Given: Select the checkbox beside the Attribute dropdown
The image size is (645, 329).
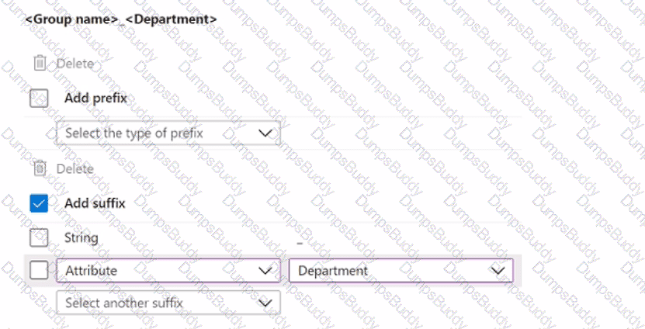Looking at the screenshot, I should pyautogui.click(x=39, y=271).
